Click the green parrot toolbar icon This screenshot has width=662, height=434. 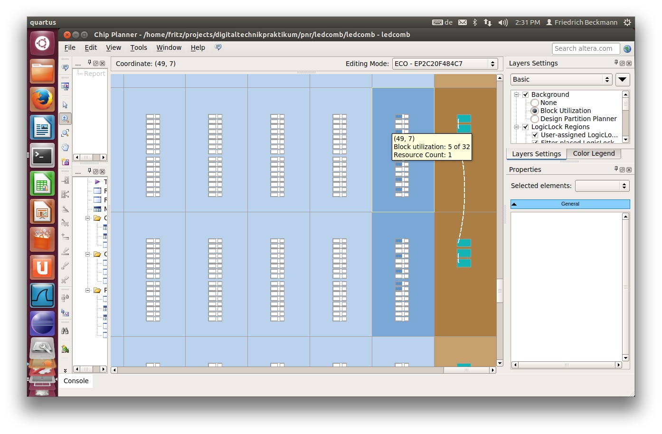[x=65, y=349]
